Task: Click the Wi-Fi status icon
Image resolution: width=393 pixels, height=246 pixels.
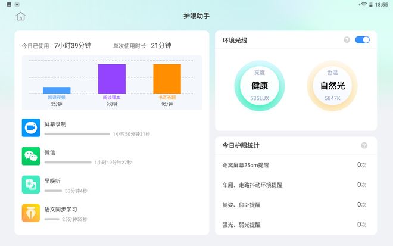Action: coord(364,5)
